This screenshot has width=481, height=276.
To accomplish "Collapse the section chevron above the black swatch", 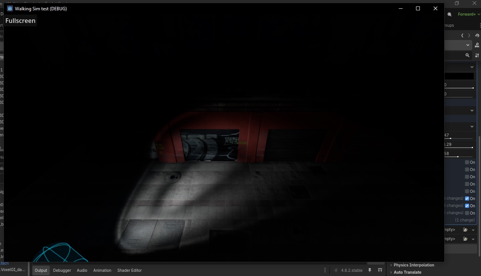I will click(x=472, y=67).
